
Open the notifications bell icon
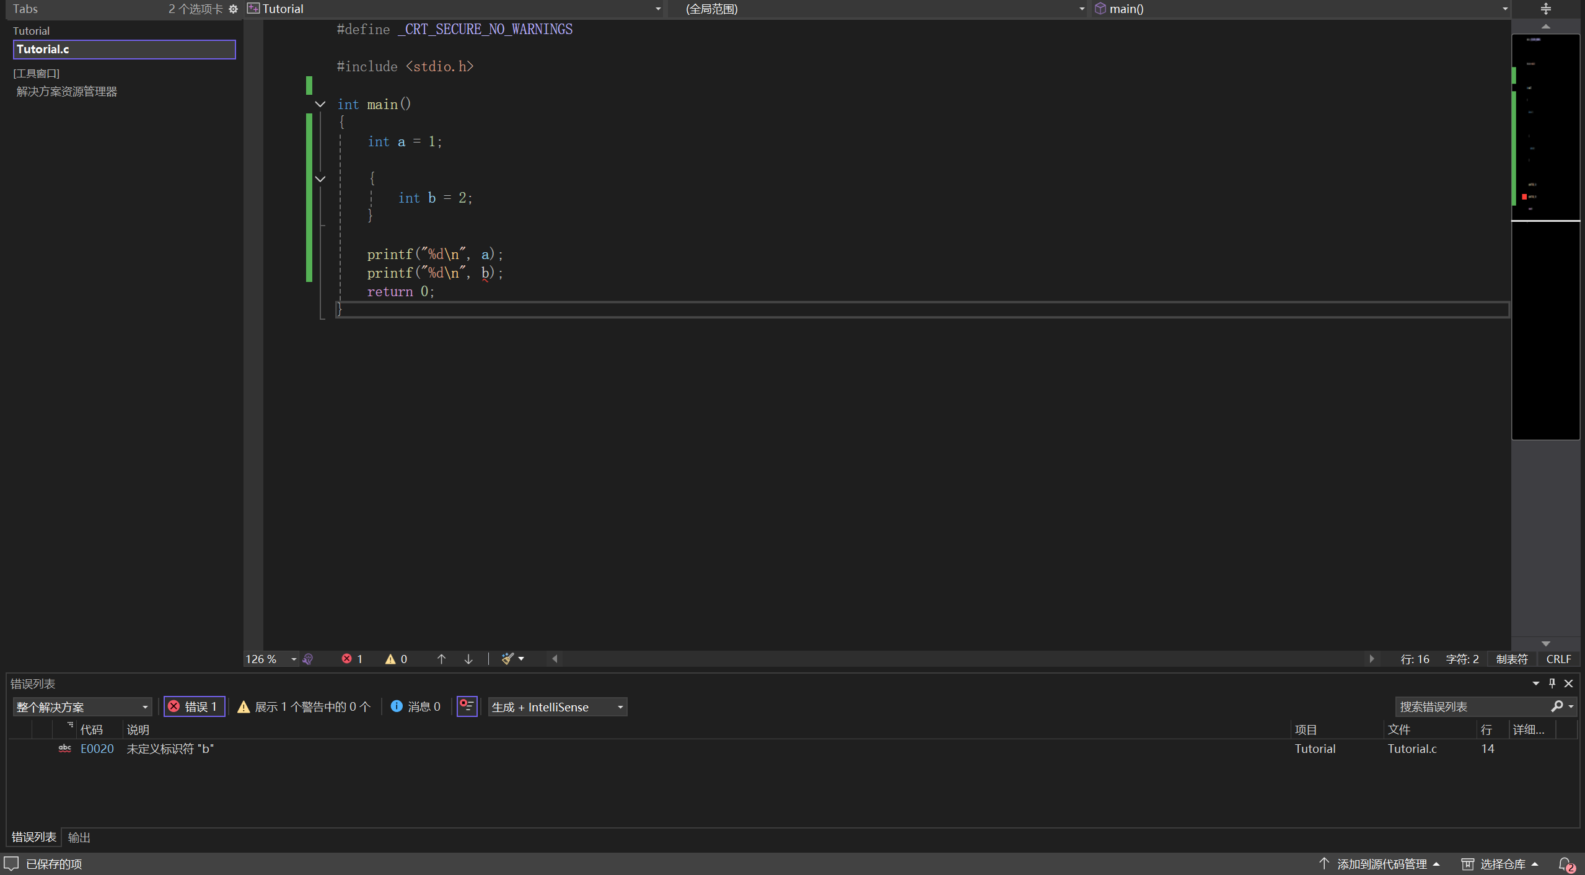coord(1566,864)
